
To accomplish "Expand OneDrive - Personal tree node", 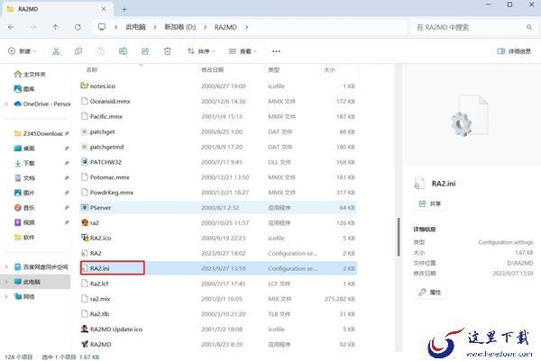I will 6,104.
